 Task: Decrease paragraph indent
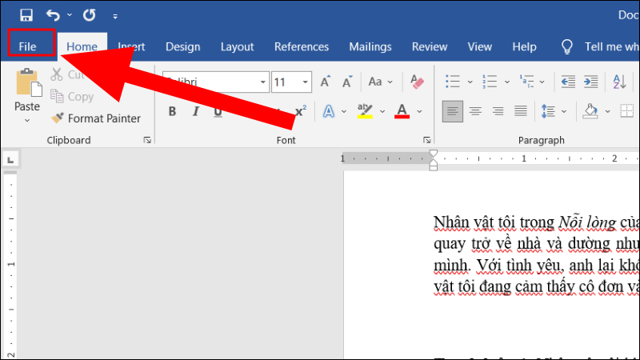tap(568, 82)
